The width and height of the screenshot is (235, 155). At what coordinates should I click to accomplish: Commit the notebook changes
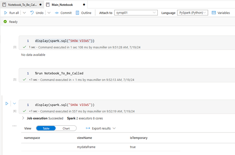pyautogui.click(x=63, y=13)
